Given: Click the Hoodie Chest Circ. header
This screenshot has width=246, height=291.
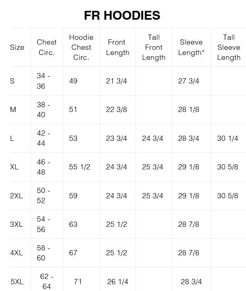Looking at the screenshot, I should (81, 47).
